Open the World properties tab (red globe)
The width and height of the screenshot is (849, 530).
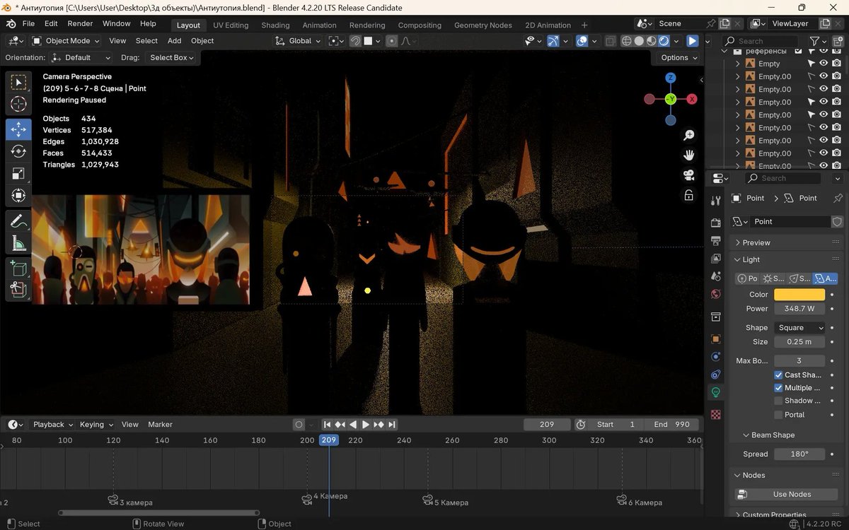pyautogui.click(x=716, y=294)
